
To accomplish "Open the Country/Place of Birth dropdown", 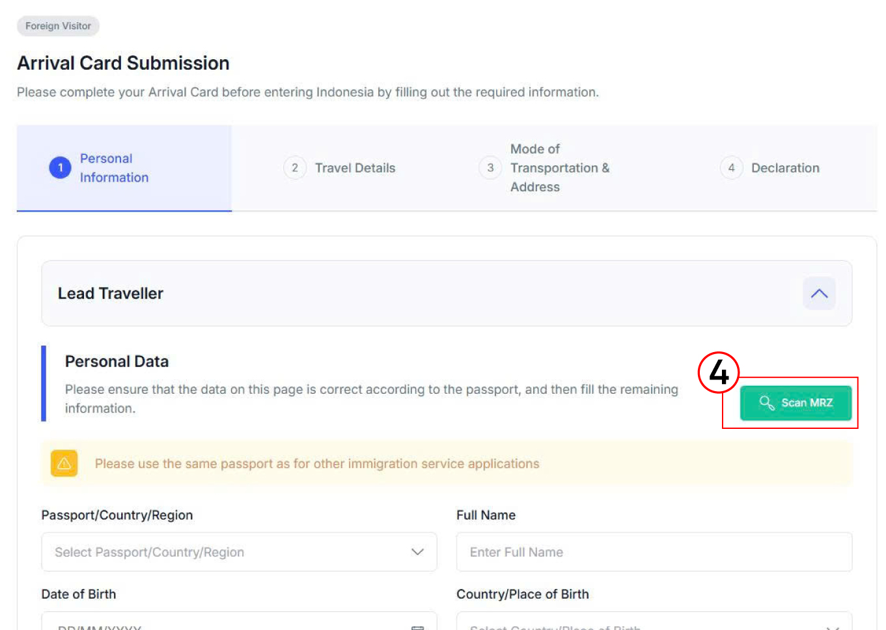I will (654, 623).
